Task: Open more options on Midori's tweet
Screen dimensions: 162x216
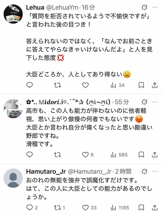Action: point(155,102)
